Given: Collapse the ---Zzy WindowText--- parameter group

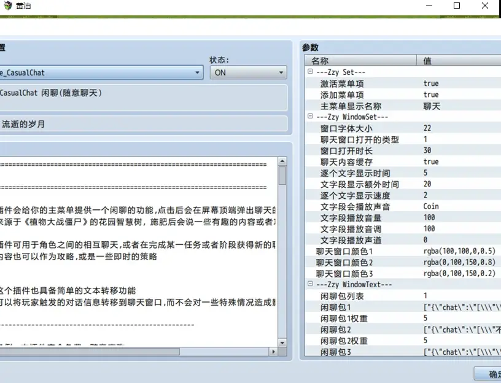Looking at the screenshot, I should click(310, 284).
